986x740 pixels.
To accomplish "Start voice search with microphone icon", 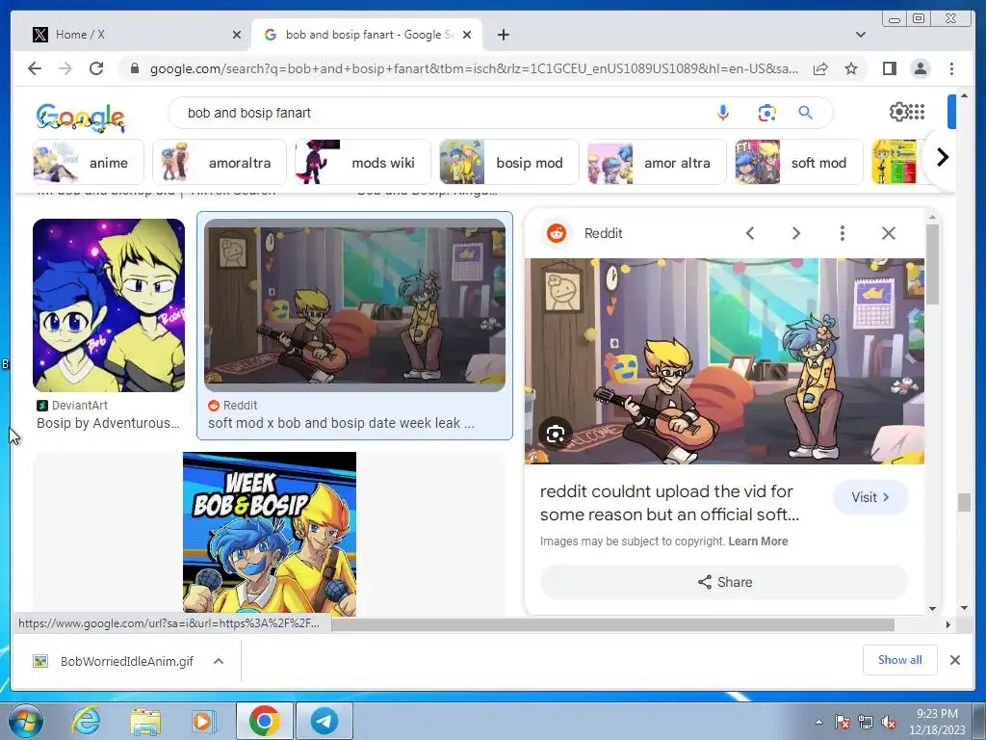I will tap(722, 113).
